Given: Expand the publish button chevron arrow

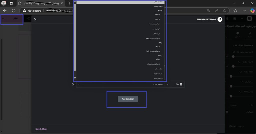Looking at the screenshot, I should pos(3,19).
